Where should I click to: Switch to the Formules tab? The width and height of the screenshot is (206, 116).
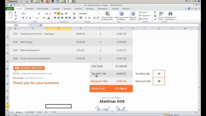[x=56, y=9]
